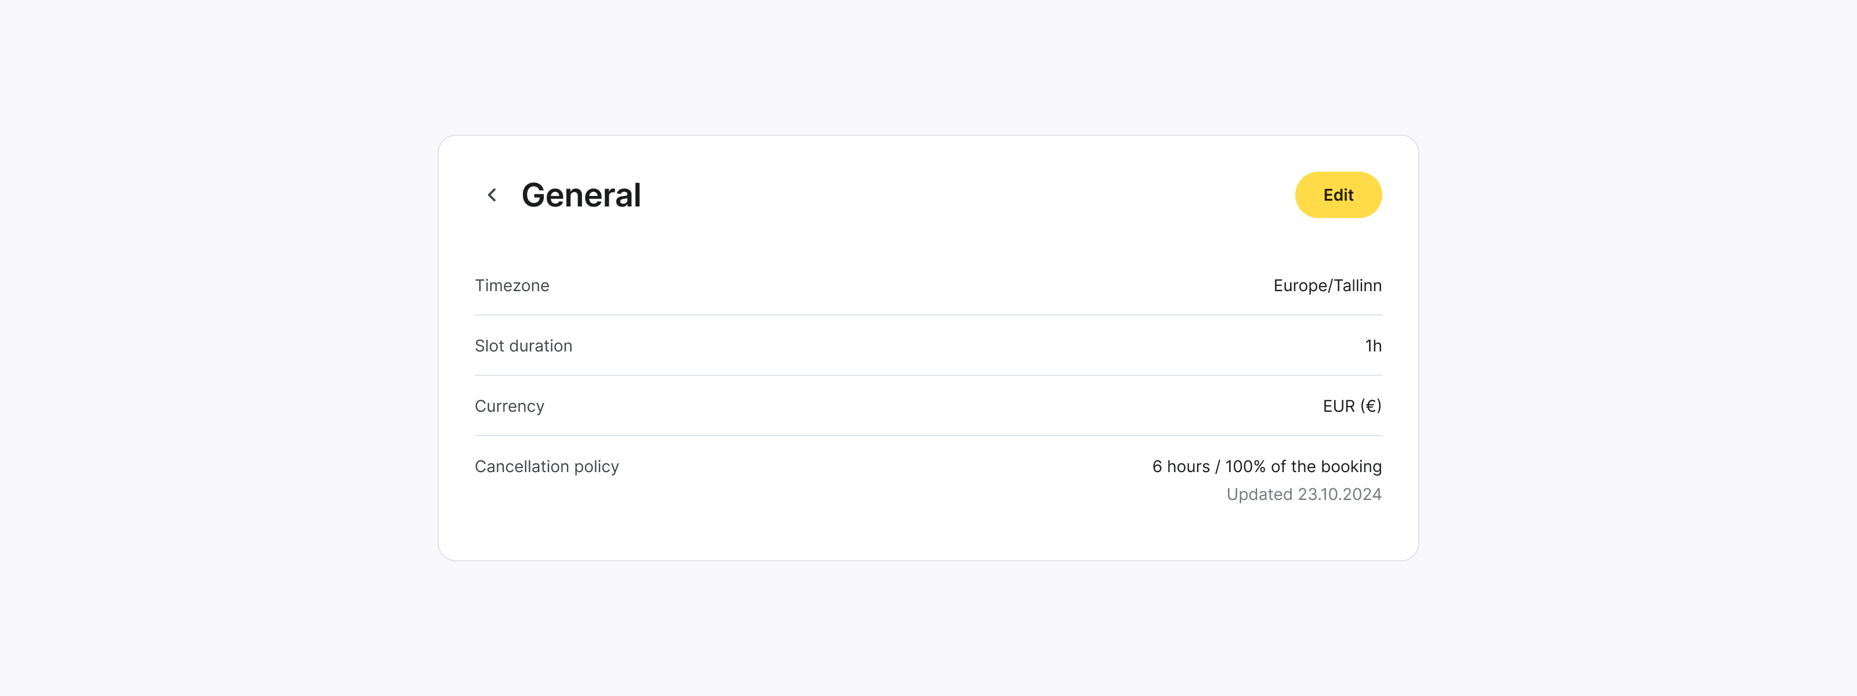1857x696 pixels.
Task: Click the Currency label text
Action: 509,405
